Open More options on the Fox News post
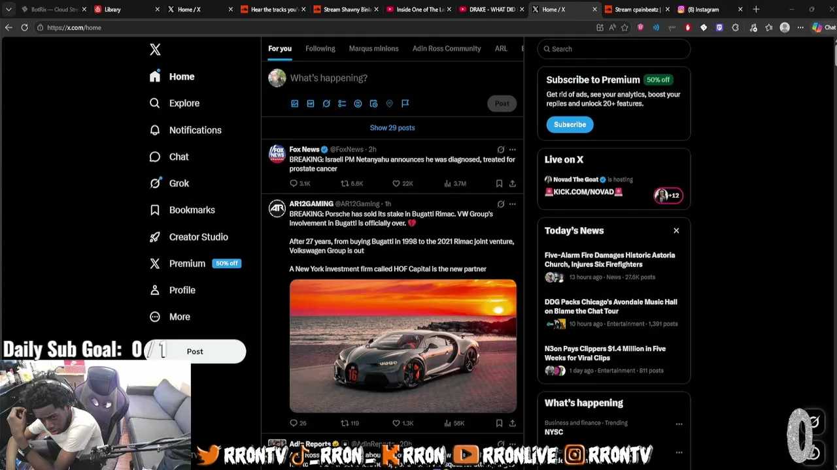837x470 pixels. point(512,149)
